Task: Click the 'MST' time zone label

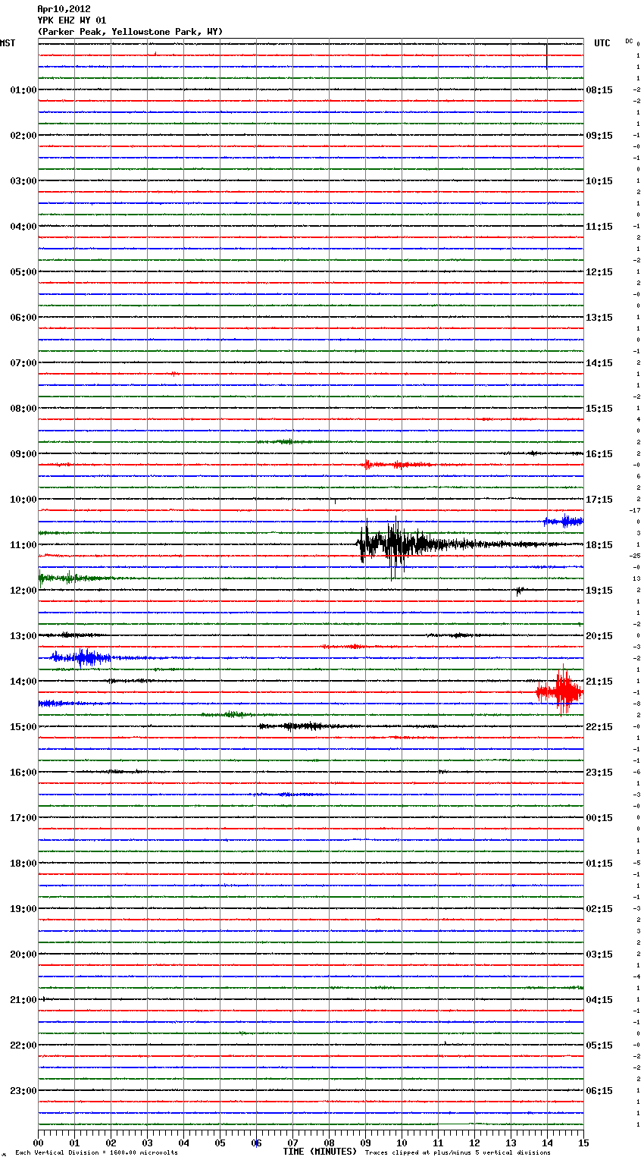Action: (8, 43)
